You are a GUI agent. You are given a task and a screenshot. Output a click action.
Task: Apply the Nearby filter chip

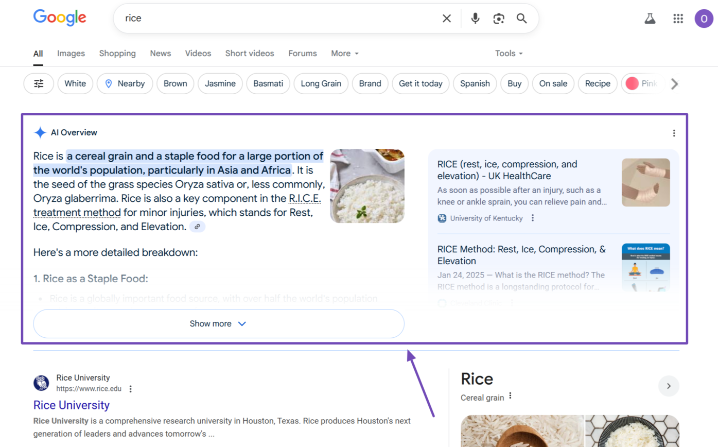tap(125, 83)
